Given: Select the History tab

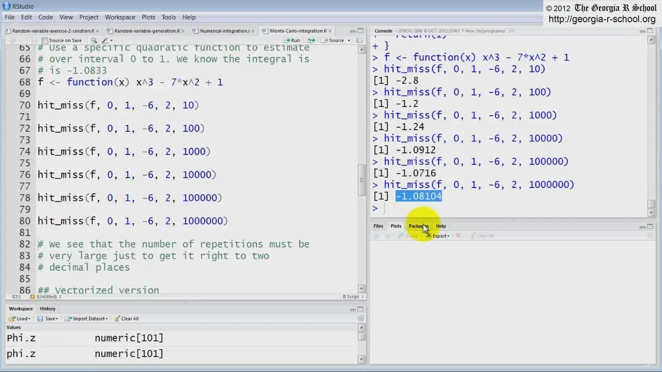Looking at the screenshot, I should pos(48,308).
